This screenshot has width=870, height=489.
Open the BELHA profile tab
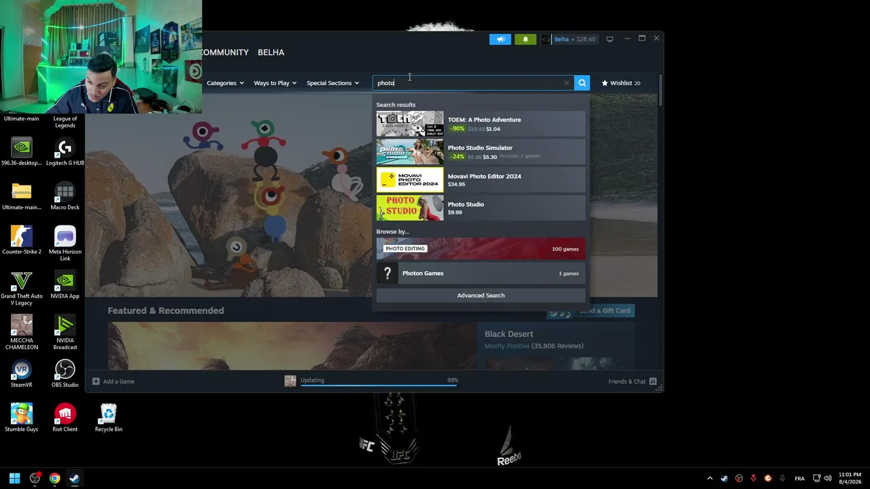(x=271, y=52)
